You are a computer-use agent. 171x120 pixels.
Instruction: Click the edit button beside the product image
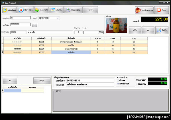135,30
